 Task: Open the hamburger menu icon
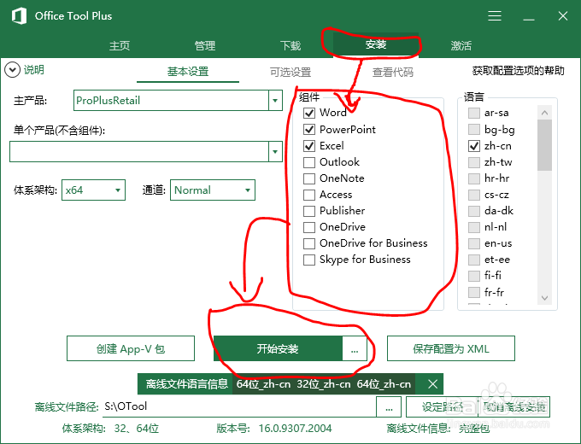tap(495, 16)
